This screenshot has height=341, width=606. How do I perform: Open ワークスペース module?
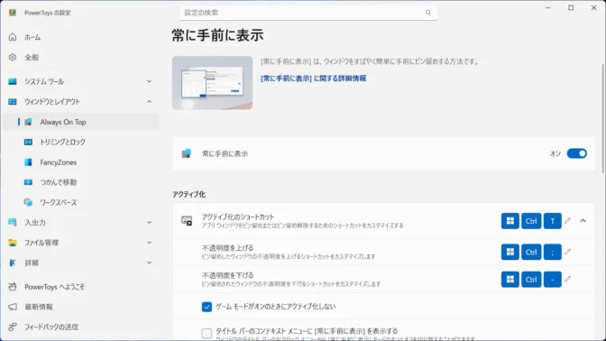81,202
